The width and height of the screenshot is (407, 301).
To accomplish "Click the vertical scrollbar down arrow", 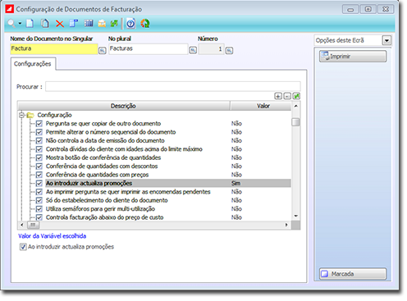I will [295, 216].
